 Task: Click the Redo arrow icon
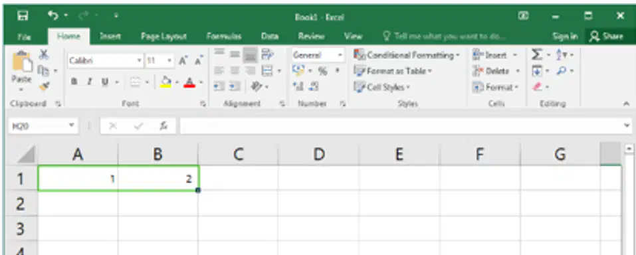point(84,16)
